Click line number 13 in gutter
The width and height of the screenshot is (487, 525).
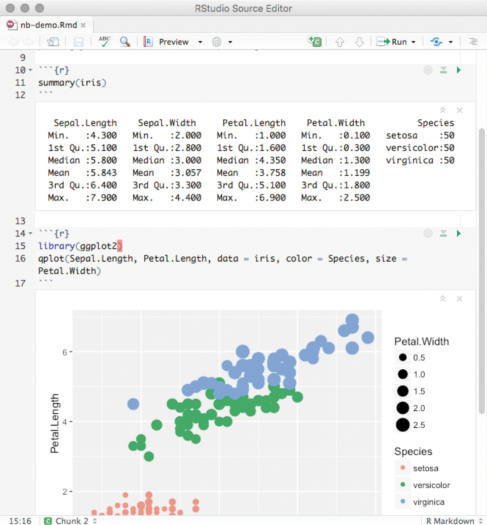coord(20,221)
